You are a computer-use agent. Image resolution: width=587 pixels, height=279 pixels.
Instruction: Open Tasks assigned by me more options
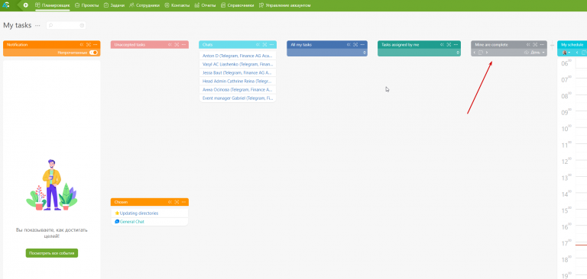(456, 44)
